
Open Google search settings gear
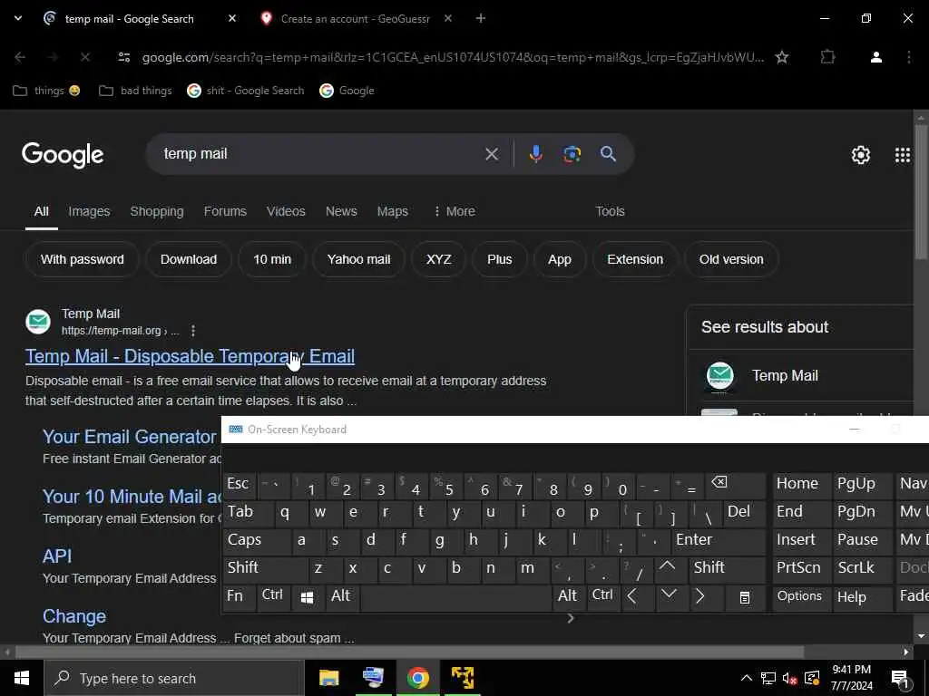pos(860,155)
